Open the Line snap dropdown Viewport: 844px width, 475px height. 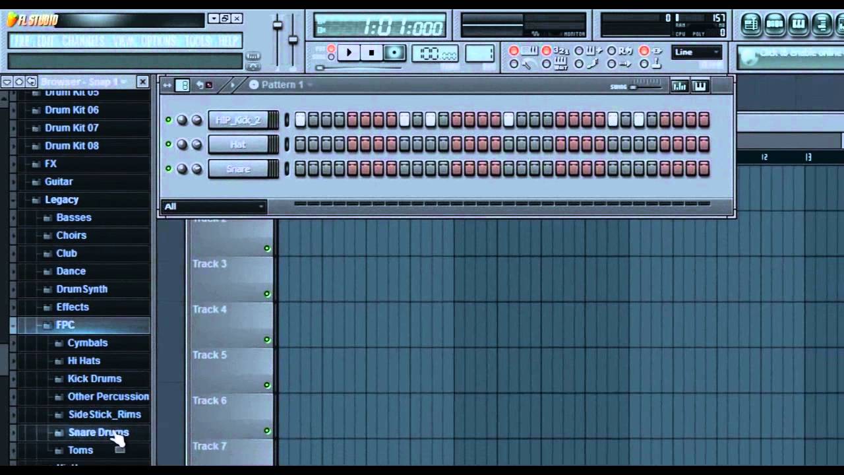pyautogui.click(x=697, y=52)
